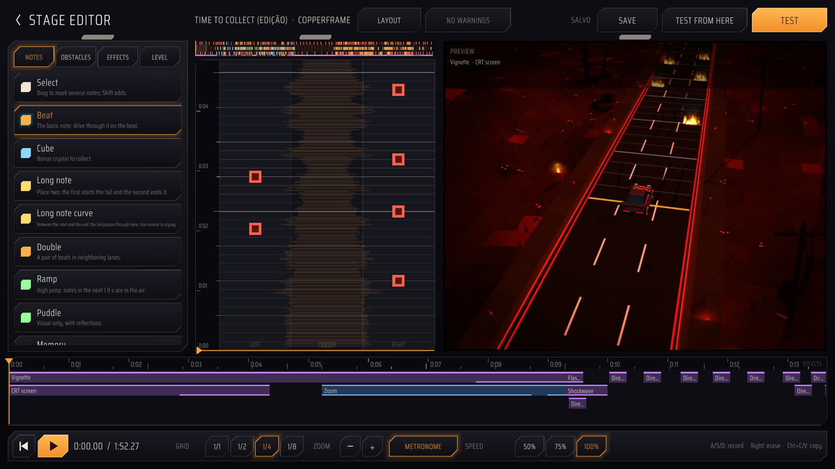Start playback with the play button

pyautogui.click(x=53, y=446)
